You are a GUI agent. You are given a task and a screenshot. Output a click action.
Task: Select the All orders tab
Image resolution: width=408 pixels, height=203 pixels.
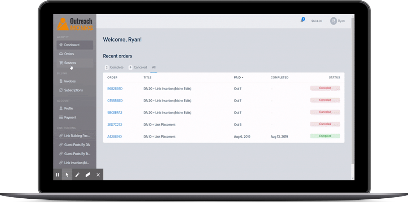(x=154, y=68)
